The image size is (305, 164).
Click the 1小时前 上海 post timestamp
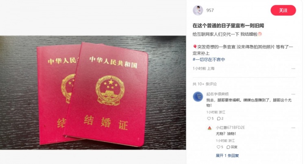point(203,68)
